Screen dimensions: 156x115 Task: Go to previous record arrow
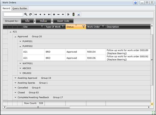click(x=40, y=15)
